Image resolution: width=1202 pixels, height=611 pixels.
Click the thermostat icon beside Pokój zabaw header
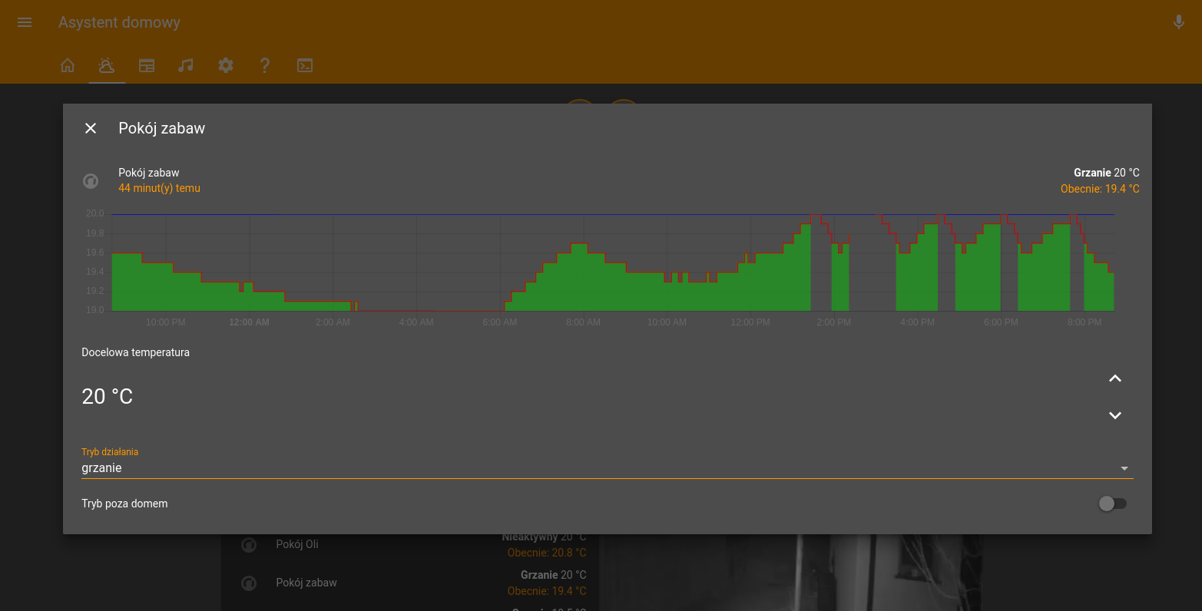coord(91,181)
